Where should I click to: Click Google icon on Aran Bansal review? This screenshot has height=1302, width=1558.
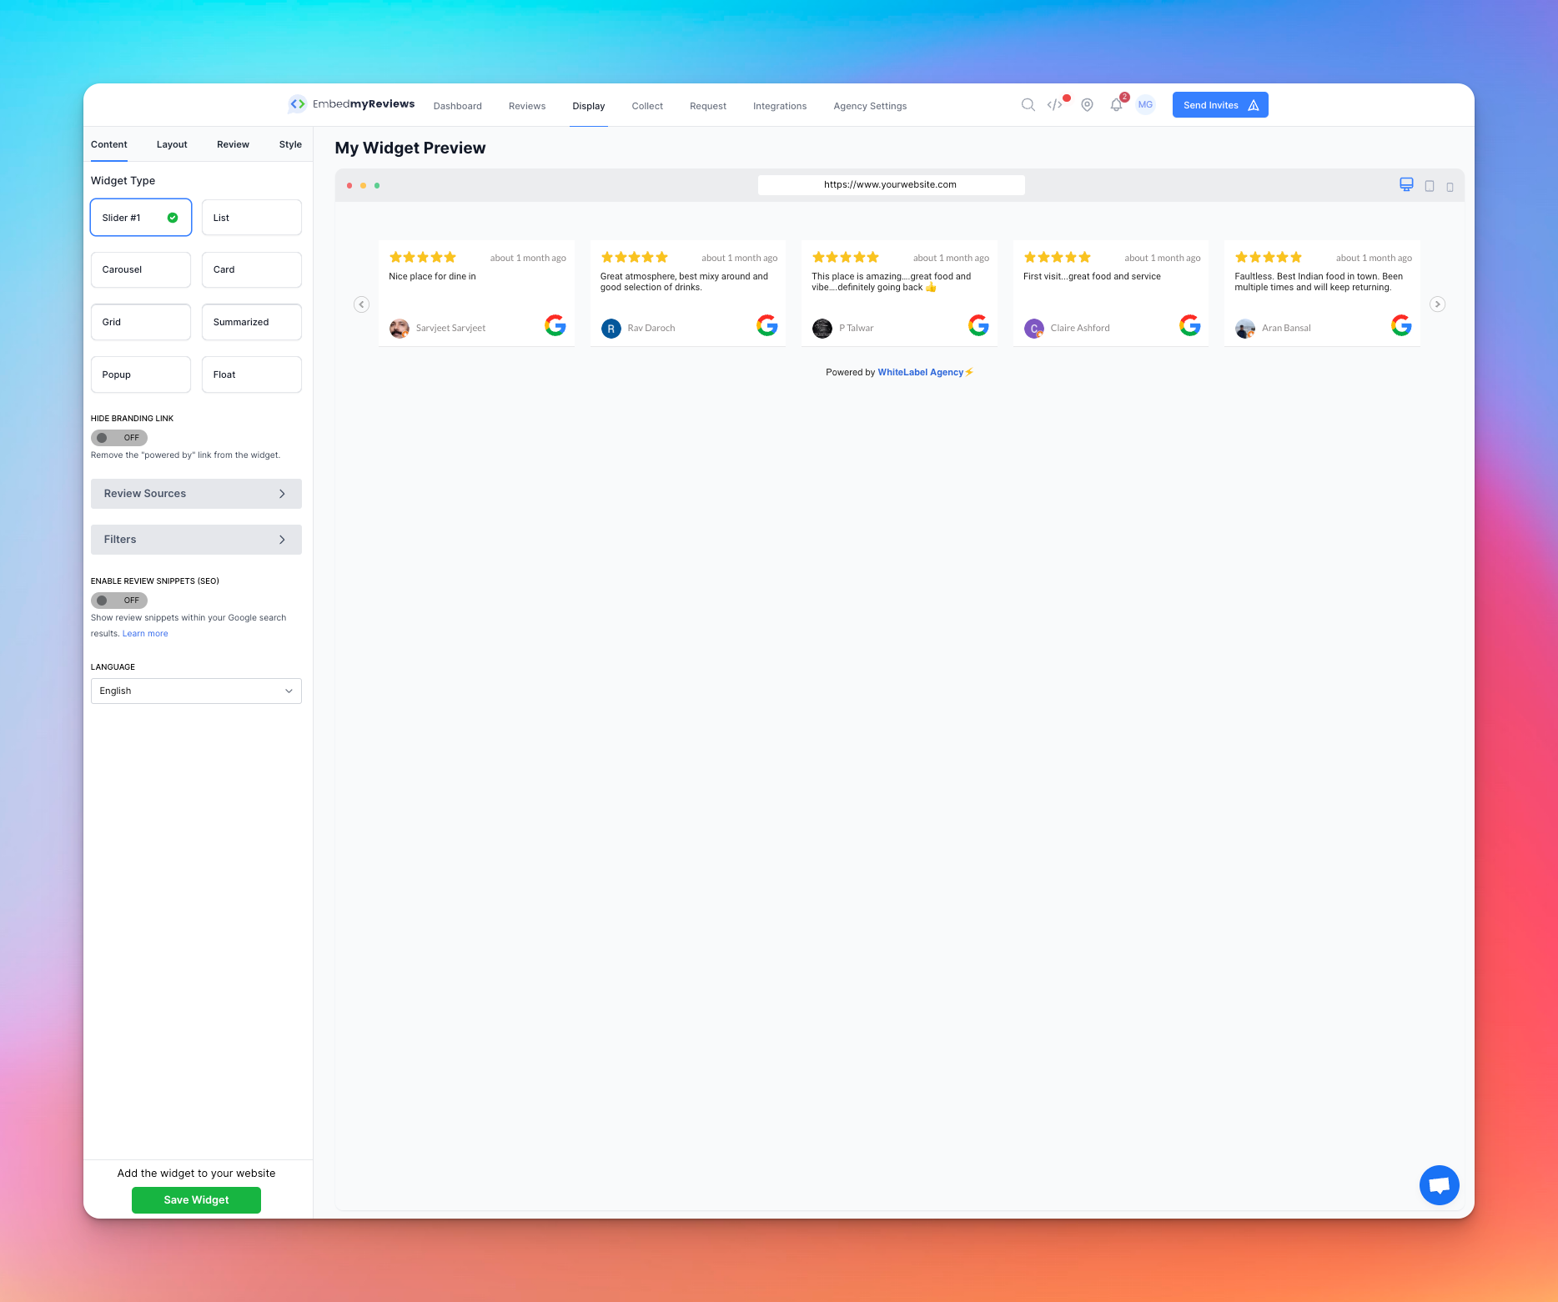point(1401,325)
